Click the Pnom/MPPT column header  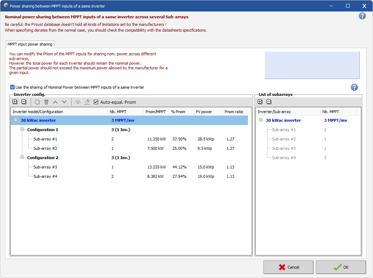[156, 112]
